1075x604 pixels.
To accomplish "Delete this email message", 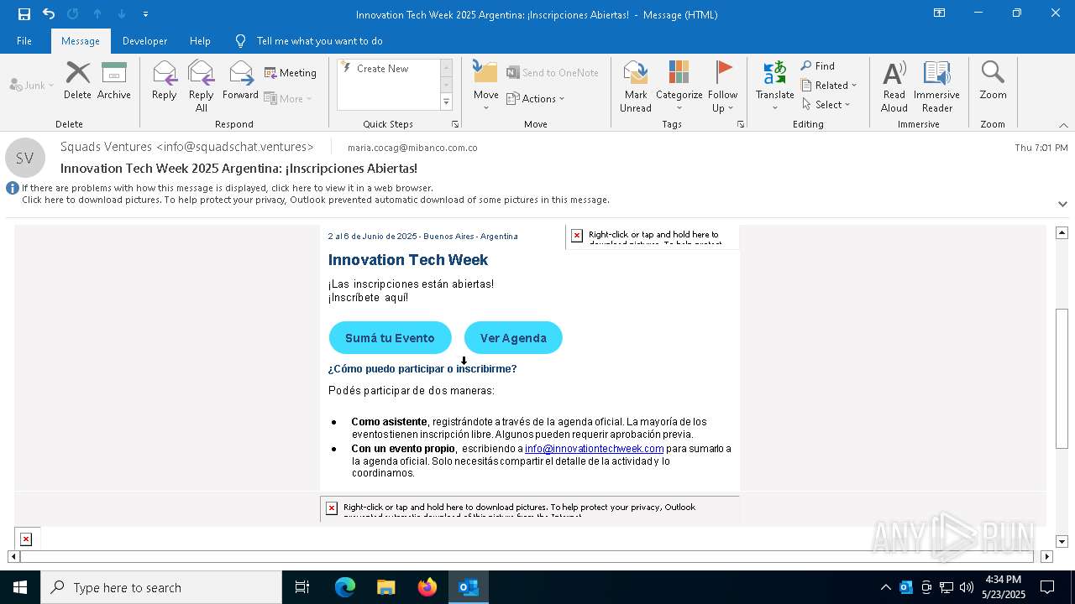I will click(x=77, y=81).
